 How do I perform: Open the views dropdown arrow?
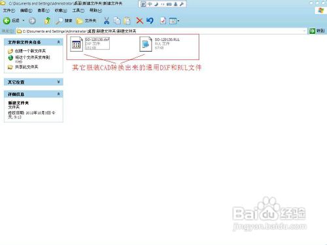[179, 21]
